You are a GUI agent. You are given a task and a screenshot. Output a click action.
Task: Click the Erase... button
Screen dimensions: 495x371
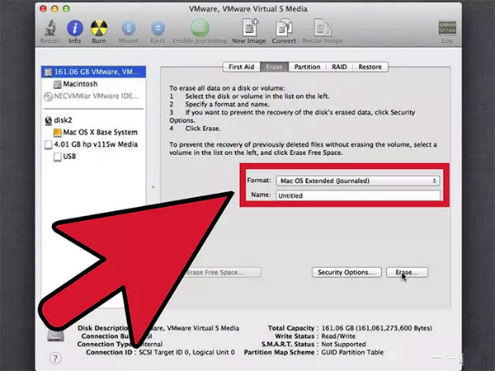click(x=408, y=272)
